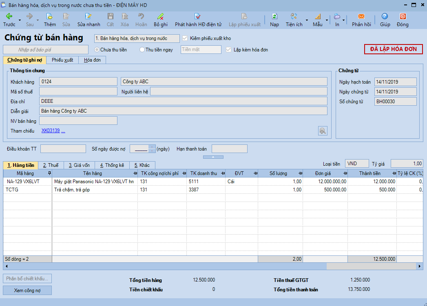
Task: Click the Phản hồi feedback icon
Action: coord(361,16)
